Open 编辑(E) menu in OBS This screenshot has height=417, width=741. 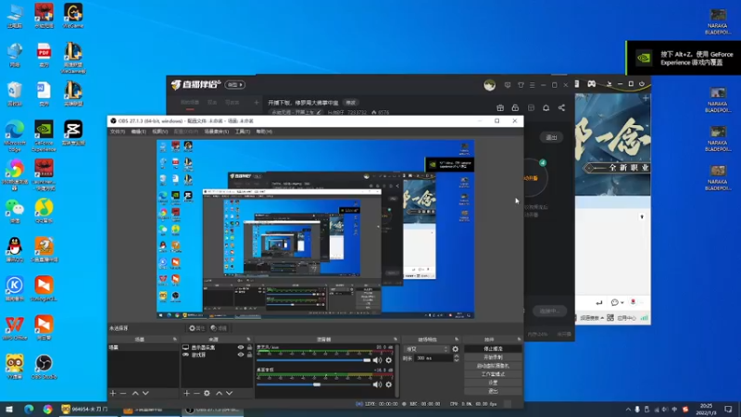coord(138,132)
